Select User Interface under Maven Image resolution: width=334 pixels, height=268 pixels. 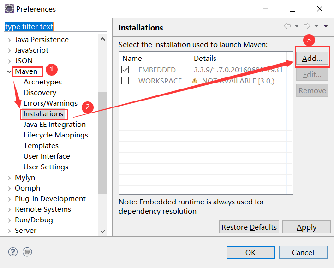47,156
